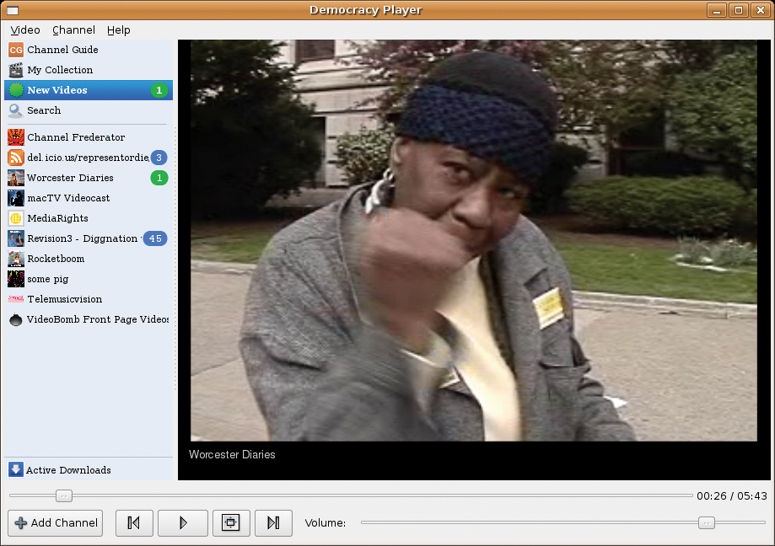Click Worcester Diaries green badge 1
Screen dimensions: 775x546
point(159,178)
